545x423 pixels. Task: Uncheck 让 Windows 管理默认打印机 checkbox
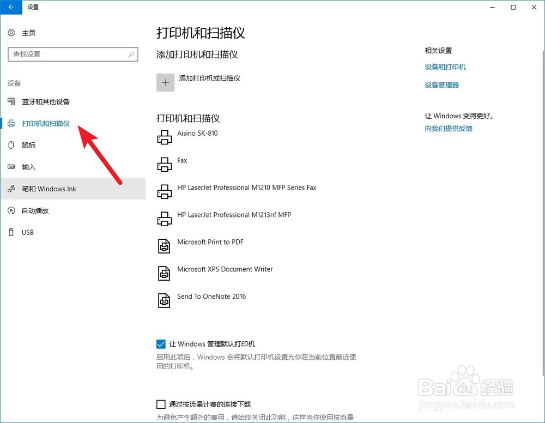pos(161,344)
